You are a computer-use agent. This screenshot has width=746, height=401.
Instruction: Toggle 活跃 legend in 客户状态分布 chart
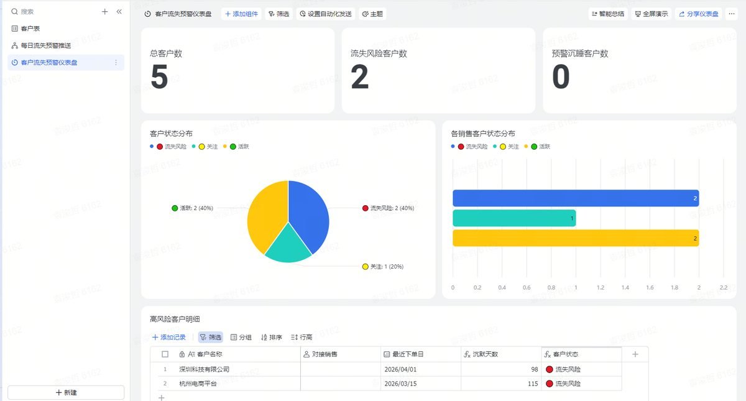(236, 147)
